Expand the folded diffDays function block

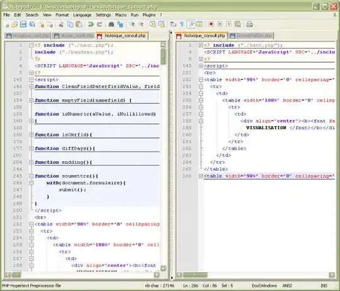(x=31, y=149)
